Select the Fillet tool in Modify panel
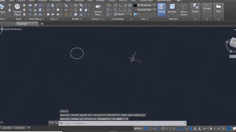This screenshot has height=132, width=236. click(86, 10)
